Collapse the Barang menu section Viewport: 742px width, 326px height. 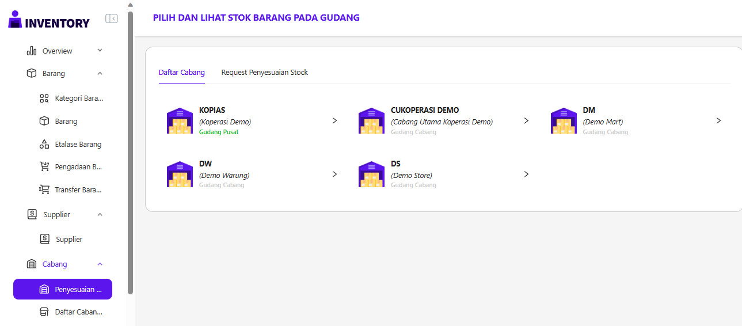(100, 74)
